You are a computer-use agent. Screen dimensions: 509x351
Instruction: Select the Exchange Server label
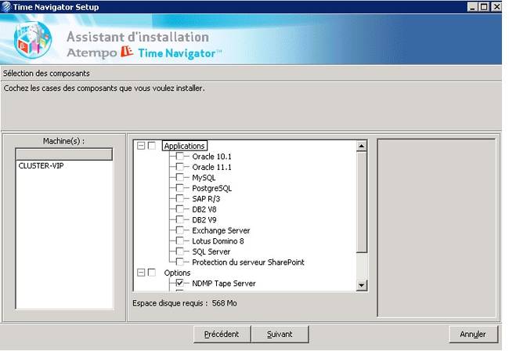point(221,230)
